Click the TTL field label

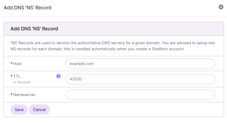17,76
